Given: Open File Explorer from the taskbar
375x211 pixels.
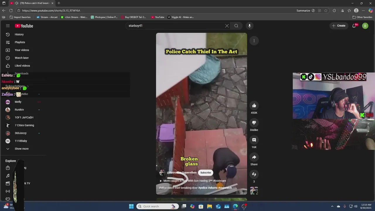Looking at the screenshot, I should coord(209,206).
